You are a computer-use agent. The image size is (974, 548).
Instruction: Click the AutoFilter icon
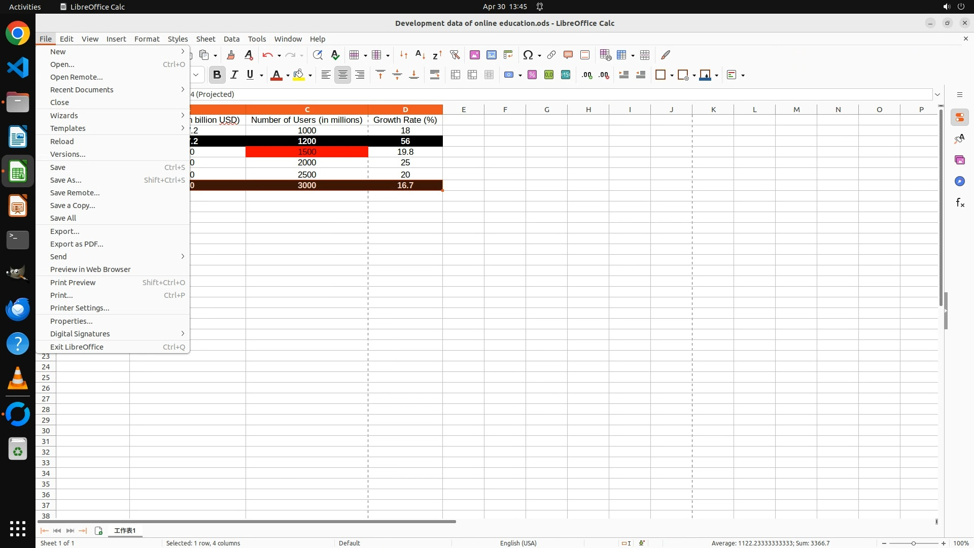point(455,55)
